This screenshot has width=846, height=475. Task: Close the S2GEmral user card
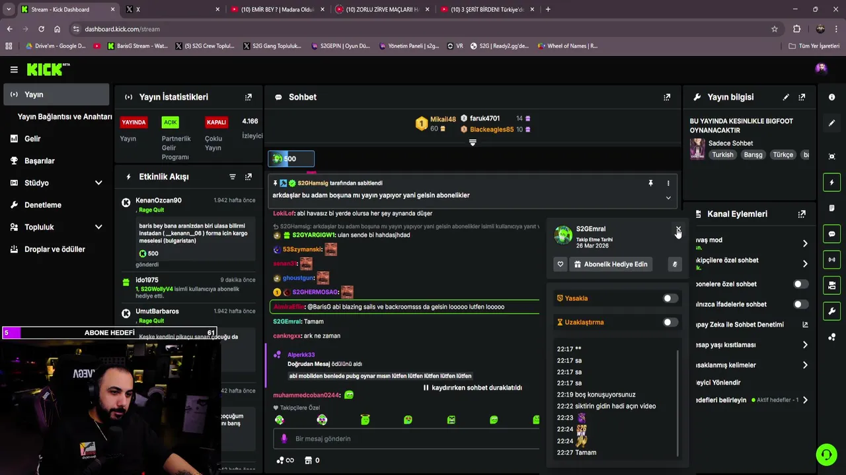[x=678, y=230]
